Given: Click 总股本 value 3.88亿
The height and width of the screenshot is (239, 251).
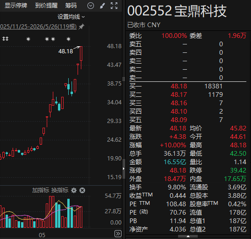Looking at the screenshot, I should (x=237, y=196).
